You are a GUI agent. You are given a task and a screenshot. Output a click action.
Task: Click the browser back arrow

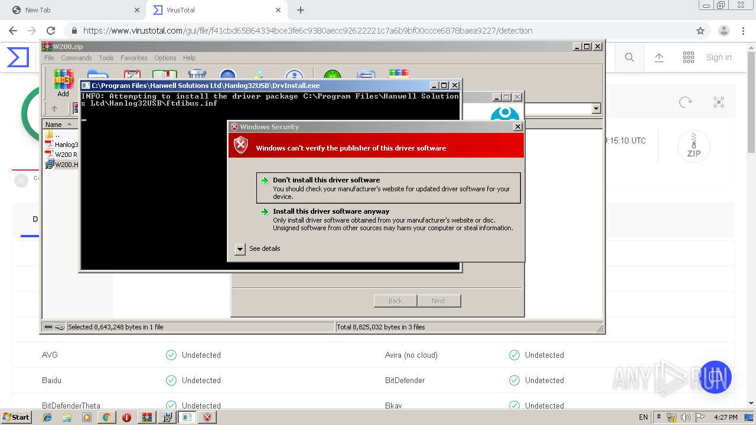pos(13,31)
